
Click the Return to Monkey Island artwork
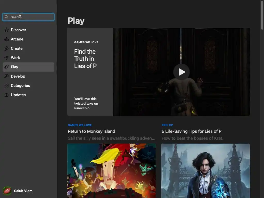point(112,171)
